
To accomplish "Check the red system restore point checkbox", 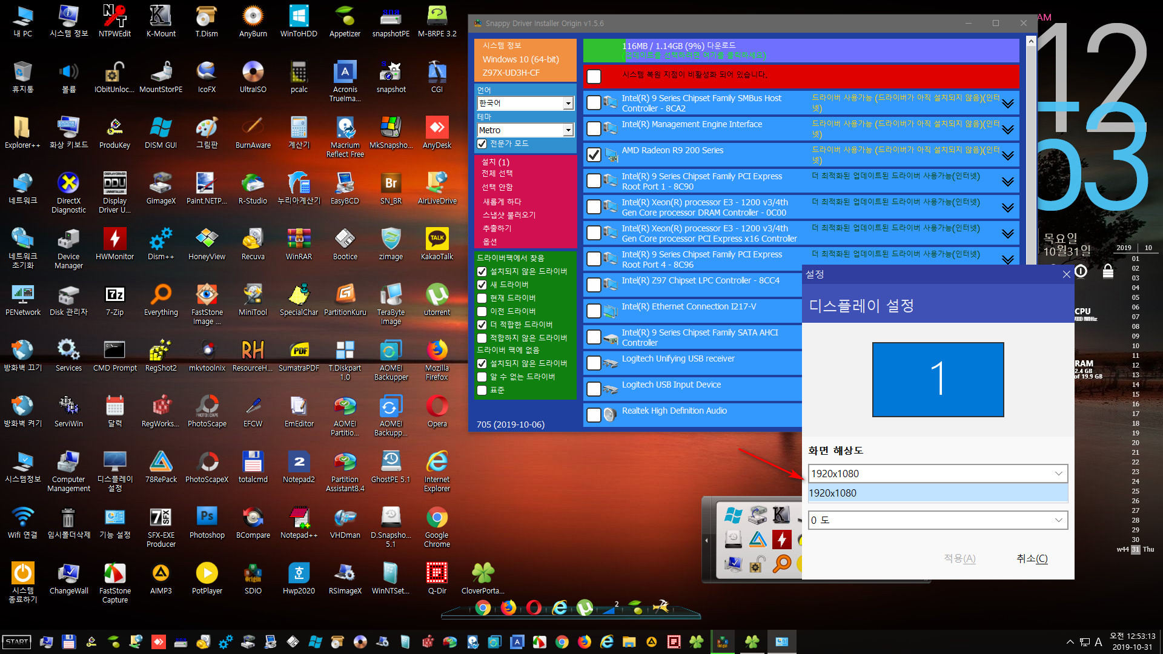I will click(594, 76).
